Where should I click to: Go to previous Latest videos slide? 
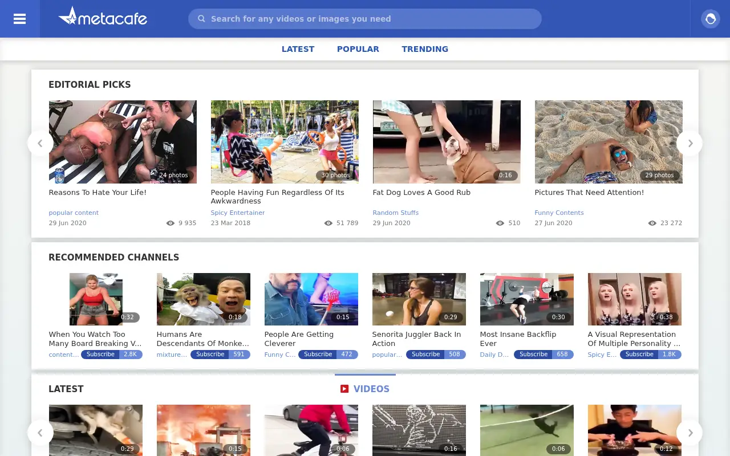[40, 433]
